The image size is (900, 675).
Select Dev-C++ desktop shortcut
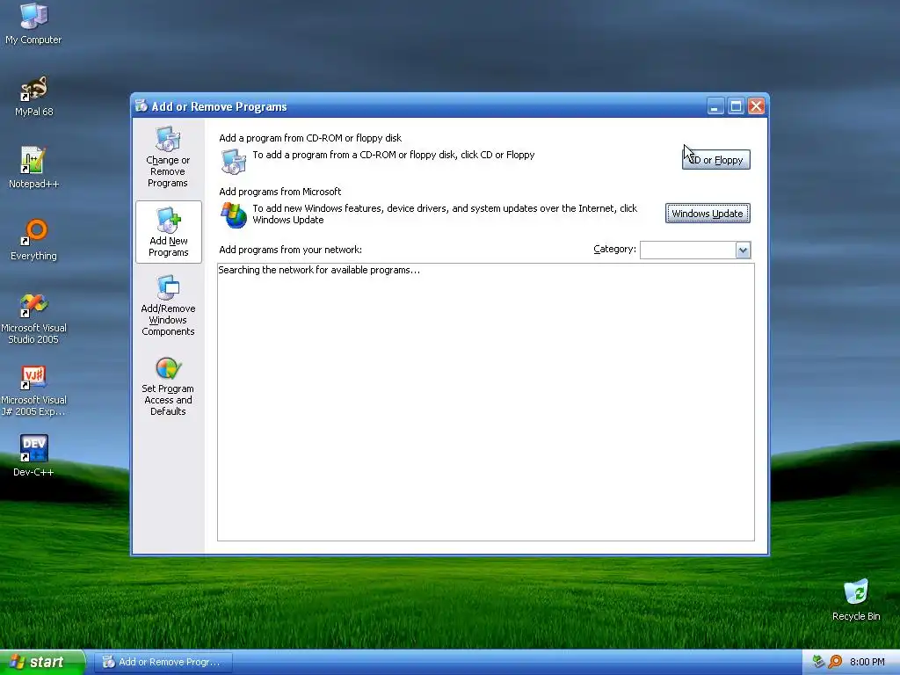[33, 456]
